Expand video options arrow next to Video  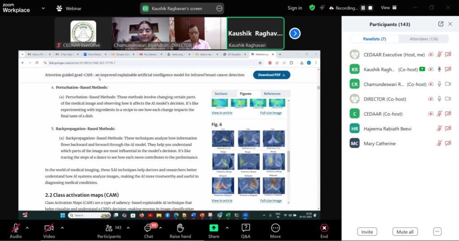pyautogui.click(x=62, y=228)
